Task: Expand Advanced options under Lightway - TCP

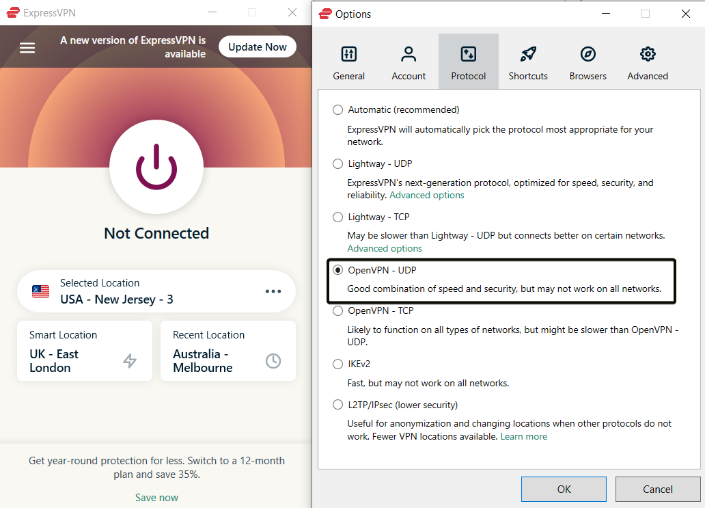Action: coord(385,249)
